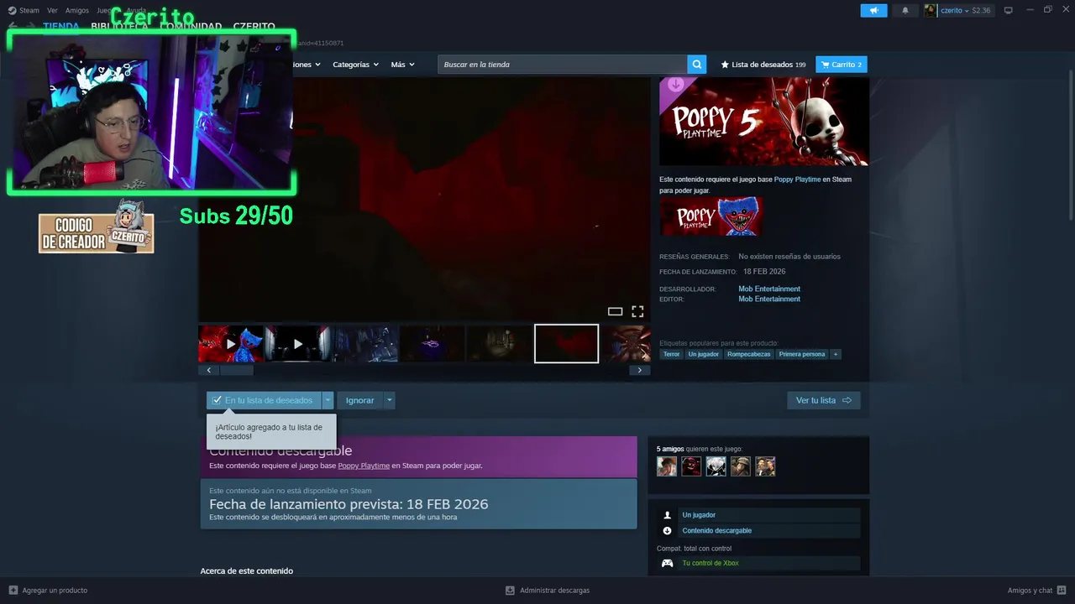Click the thumbnail strip scrollbar handle
Viewport: 1075px width, 604px height.
click(236, 370)
